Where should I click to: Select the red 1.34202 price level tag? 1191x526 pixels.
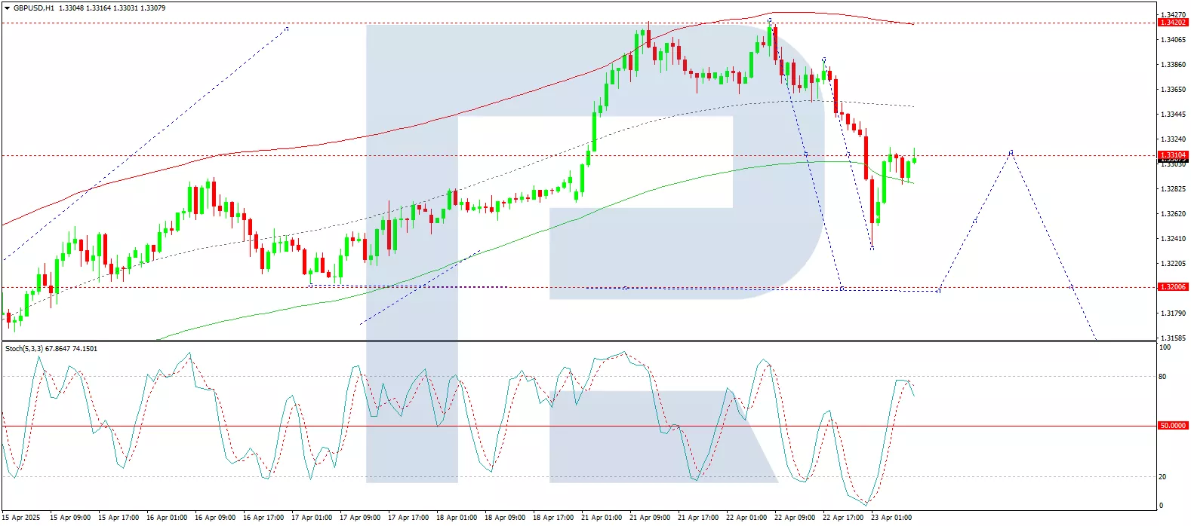(x=1173, y=23)
